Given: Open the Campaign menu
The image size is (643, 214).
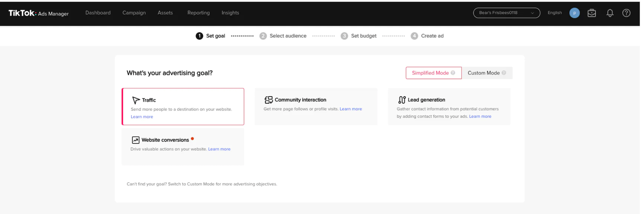Looking at the screenshot, I should click(134, 13).
